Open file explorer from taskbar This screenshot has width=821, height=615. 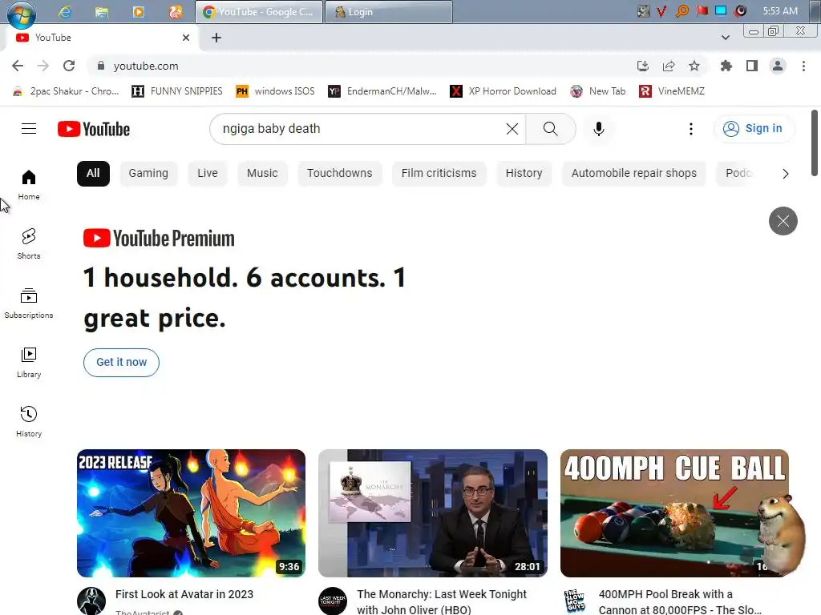(102, 11)
